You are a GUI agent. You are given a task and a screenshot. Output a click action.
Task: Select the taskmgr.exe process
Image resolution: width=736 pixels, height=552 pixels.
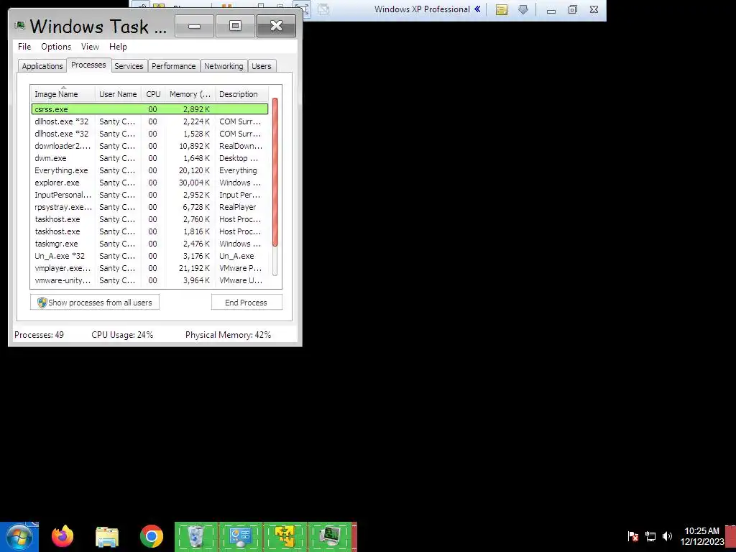(149, 243)
